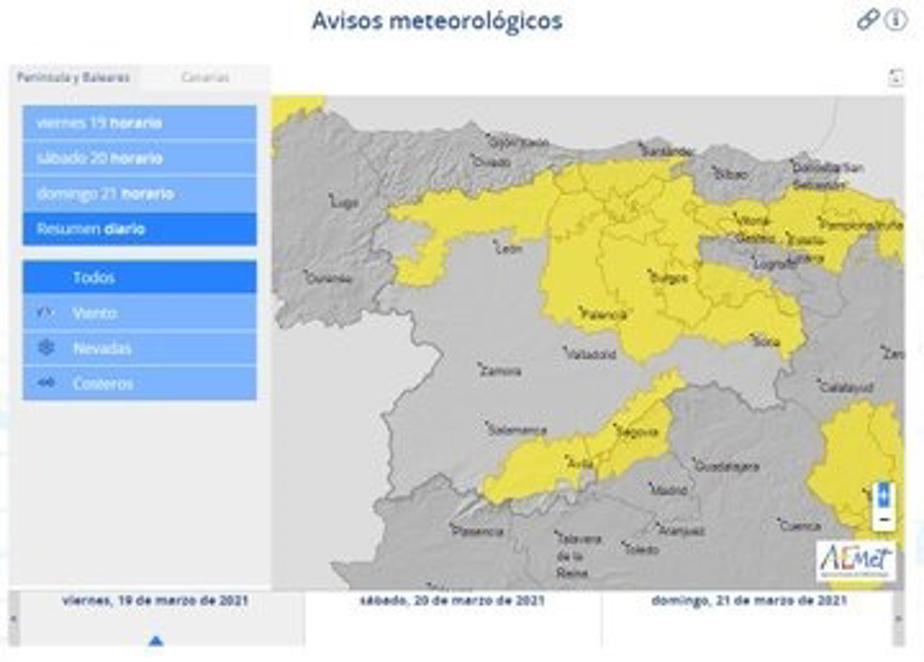This screenshot has width=924, height=662.
Task: Open the info icon at top right
Action: pos(896,21)
